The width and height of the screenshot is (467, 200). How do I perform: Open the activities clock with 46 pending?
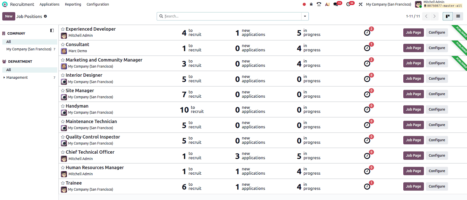pyautogui.click(x=349, y=4)
